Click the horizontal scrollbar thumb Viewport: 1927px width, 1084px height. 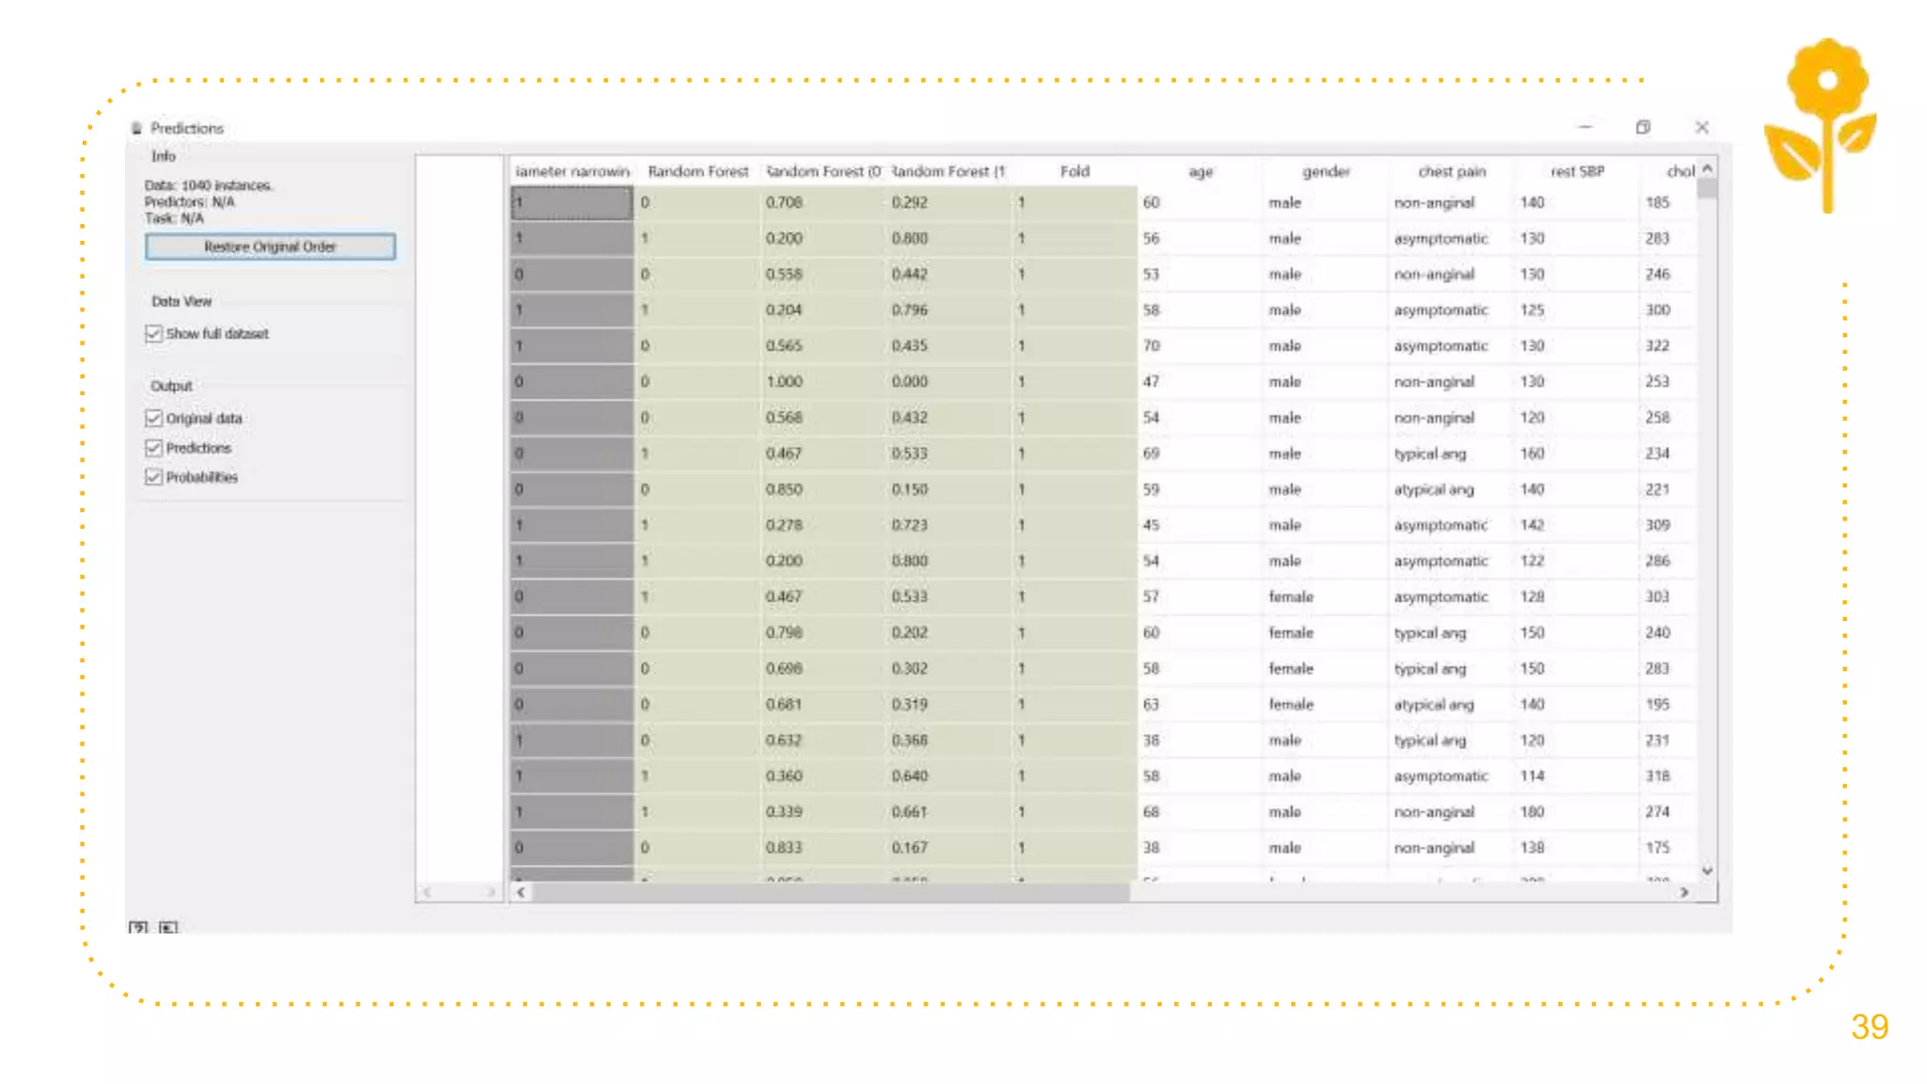(830, 892)
